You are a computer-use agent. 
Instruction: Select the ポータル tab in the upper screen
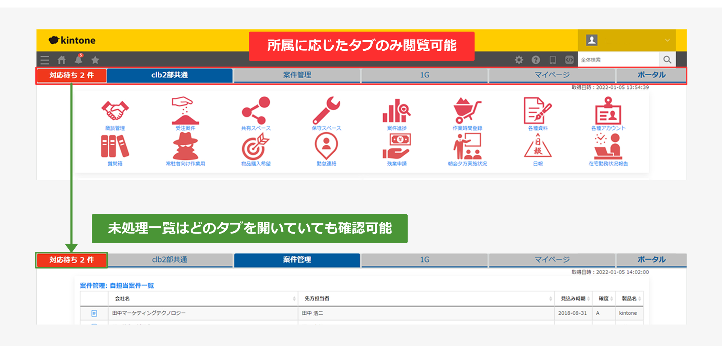pyautogui.click(x=651, y=75)
